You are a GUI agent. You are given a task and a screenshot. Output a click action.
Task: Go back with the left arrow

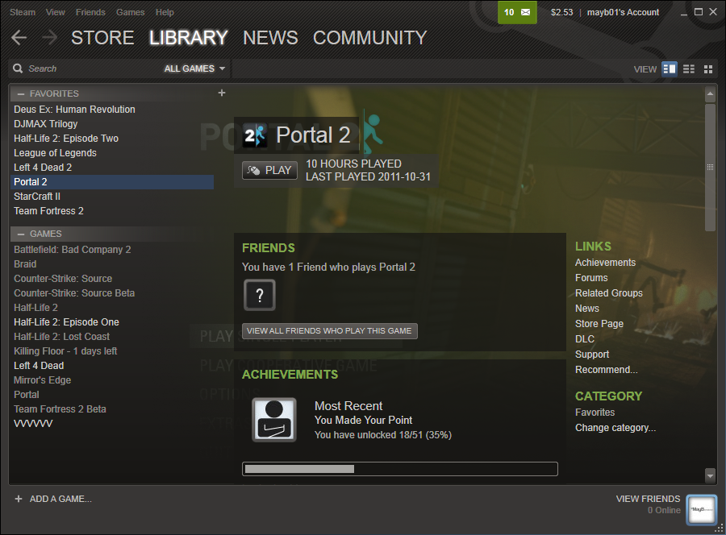19,38
